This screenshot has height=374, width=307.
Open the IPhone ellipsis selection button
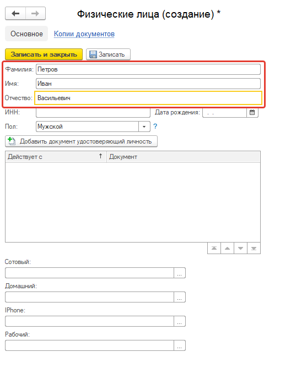(x=180, y=321)
